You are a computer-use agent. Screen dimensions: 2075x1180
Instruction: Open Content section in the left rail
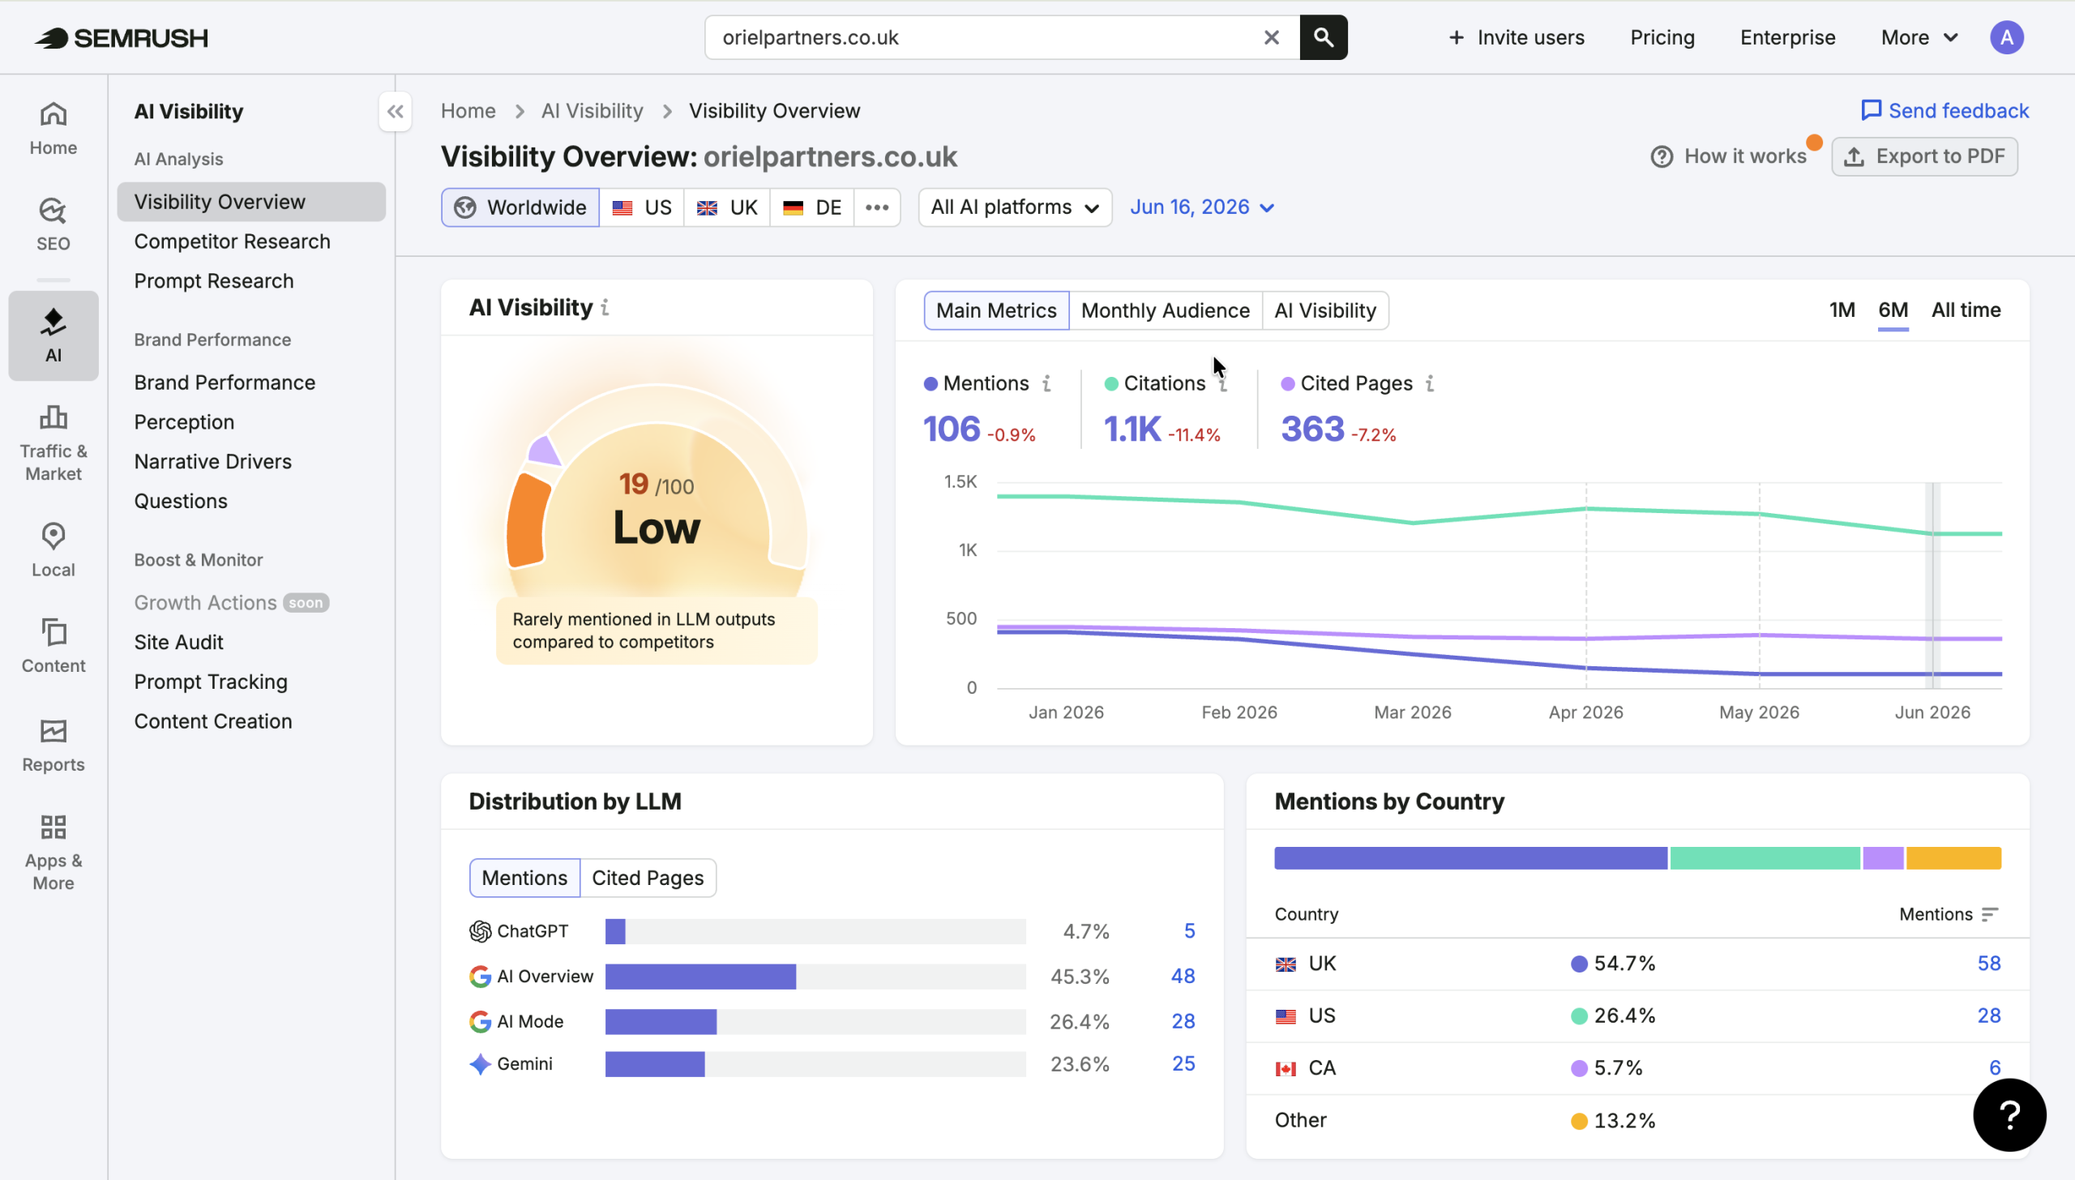53,646
